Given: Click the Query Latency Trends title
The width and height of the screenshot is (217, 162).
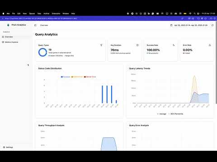Looking at the screenshot, I should click(140, 68).
